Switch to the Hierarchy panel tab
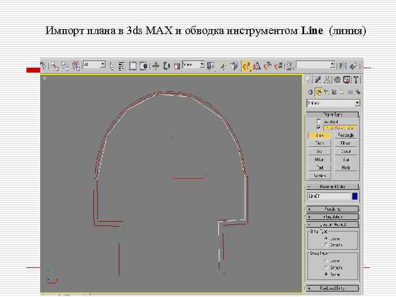 [327, 80]
